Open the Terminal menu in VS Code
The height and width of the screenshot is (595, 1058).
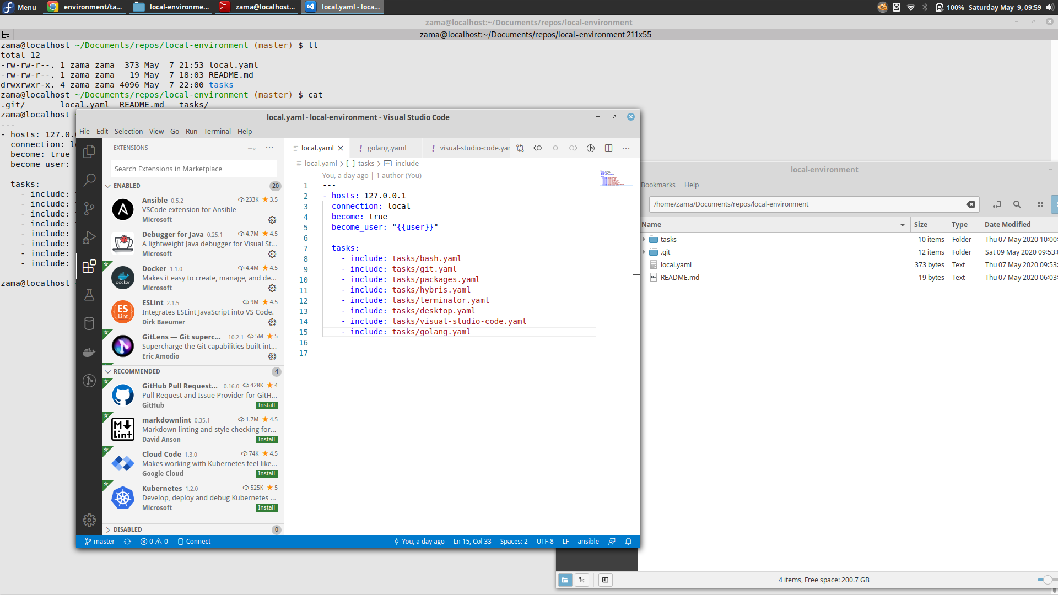pos(217,131)
